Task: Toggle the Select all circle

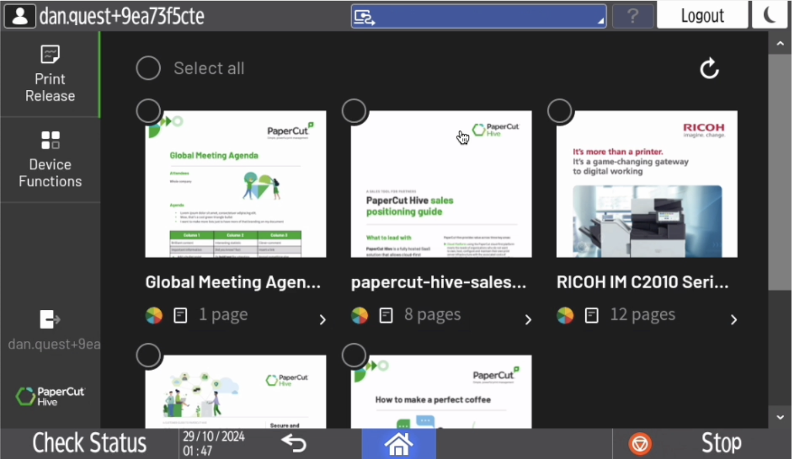Action: click(x=148, y=68)
